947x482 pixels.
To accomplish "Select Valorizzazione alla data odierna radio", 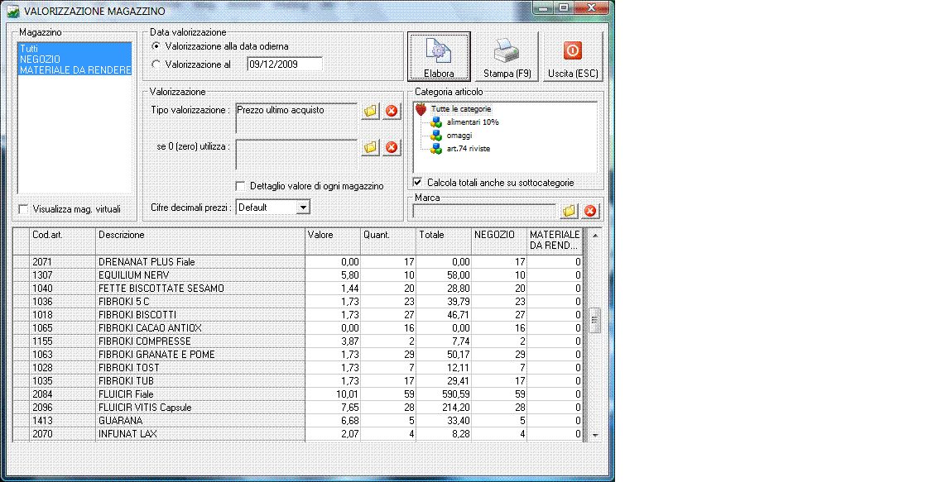I will point(156,46).
